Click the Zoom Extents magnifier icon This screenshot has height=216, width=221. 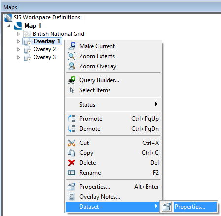72,56
